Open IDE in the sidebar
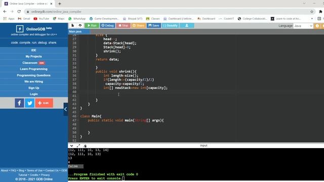Screen dimensions: 324x182 pyautogui.click(x=34, y=50)
